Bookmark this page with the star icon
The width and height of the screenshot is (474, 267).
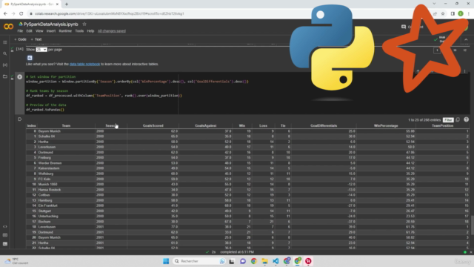443,13
